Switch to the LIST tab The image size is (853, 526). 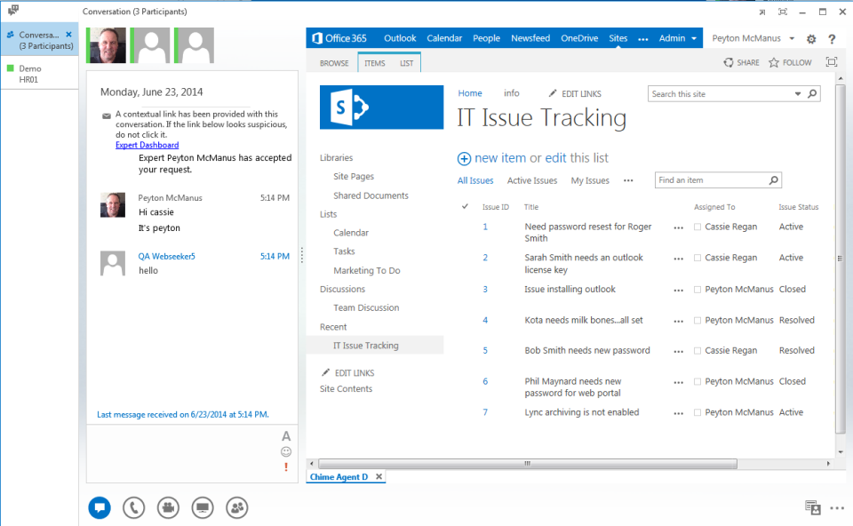(407, 63)
